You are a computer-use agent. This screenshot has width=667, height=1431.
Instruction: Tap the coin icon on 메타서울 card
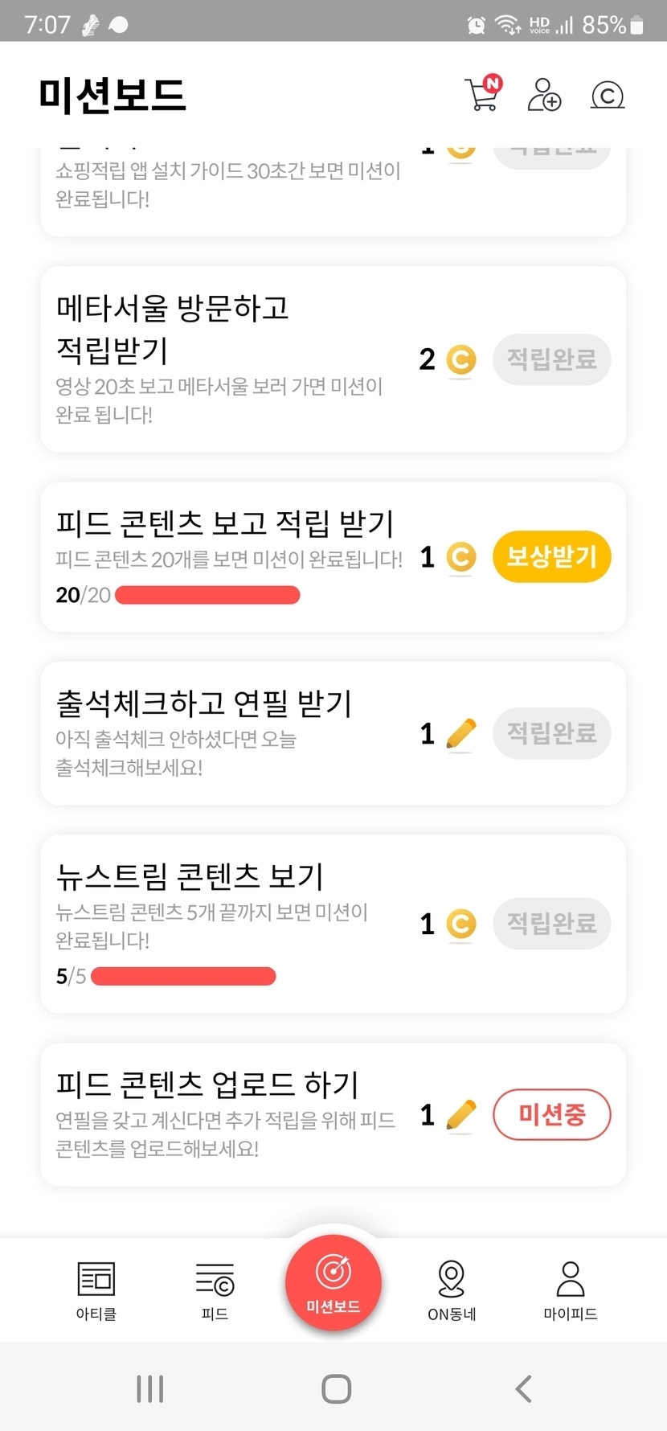[x=461, y=359]
